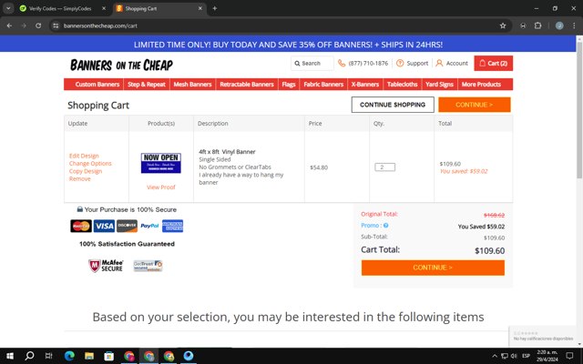This screenshot has height=364, width=583.
Task: Click the taskbar clock and date
Action: click(547, 356)
